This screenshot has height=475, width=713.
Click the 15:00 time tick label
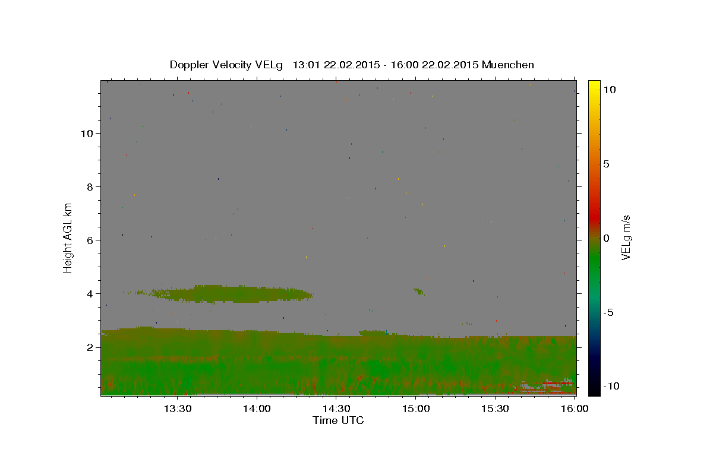click(416, 408)
